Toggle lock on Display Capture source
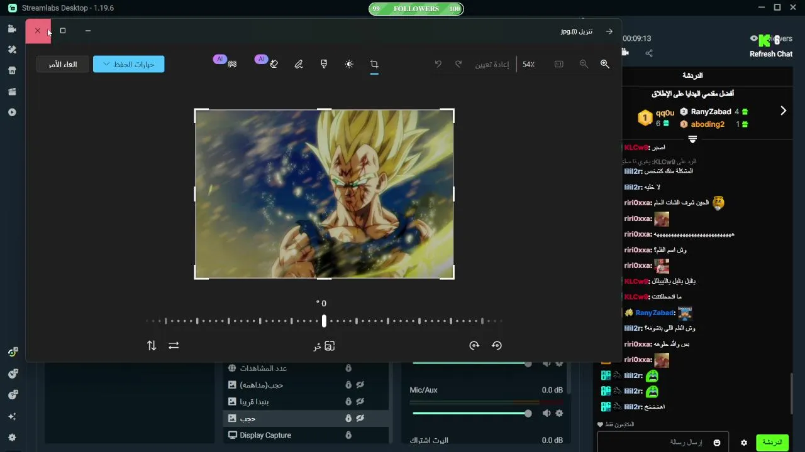 tap(348, 435)
